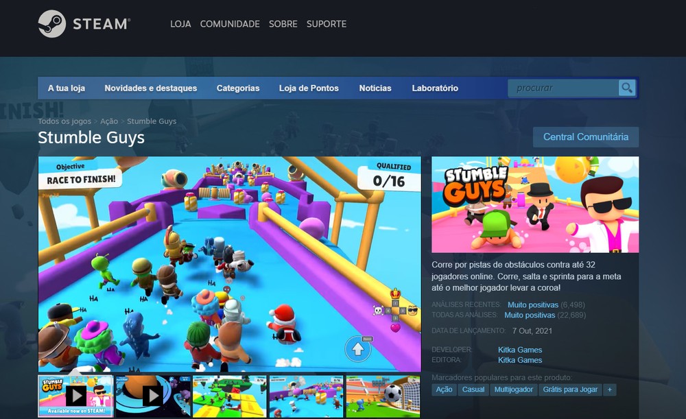The image size is (686, 419).
Task: Open the Loja de Pontos tab
Action: click(x=309, y=88)
